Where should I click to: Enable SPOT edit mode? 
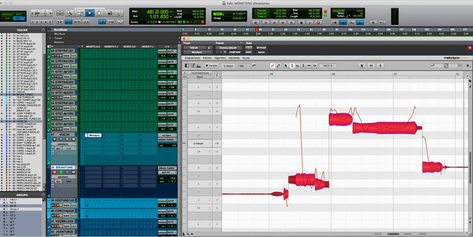coord(19,14)
